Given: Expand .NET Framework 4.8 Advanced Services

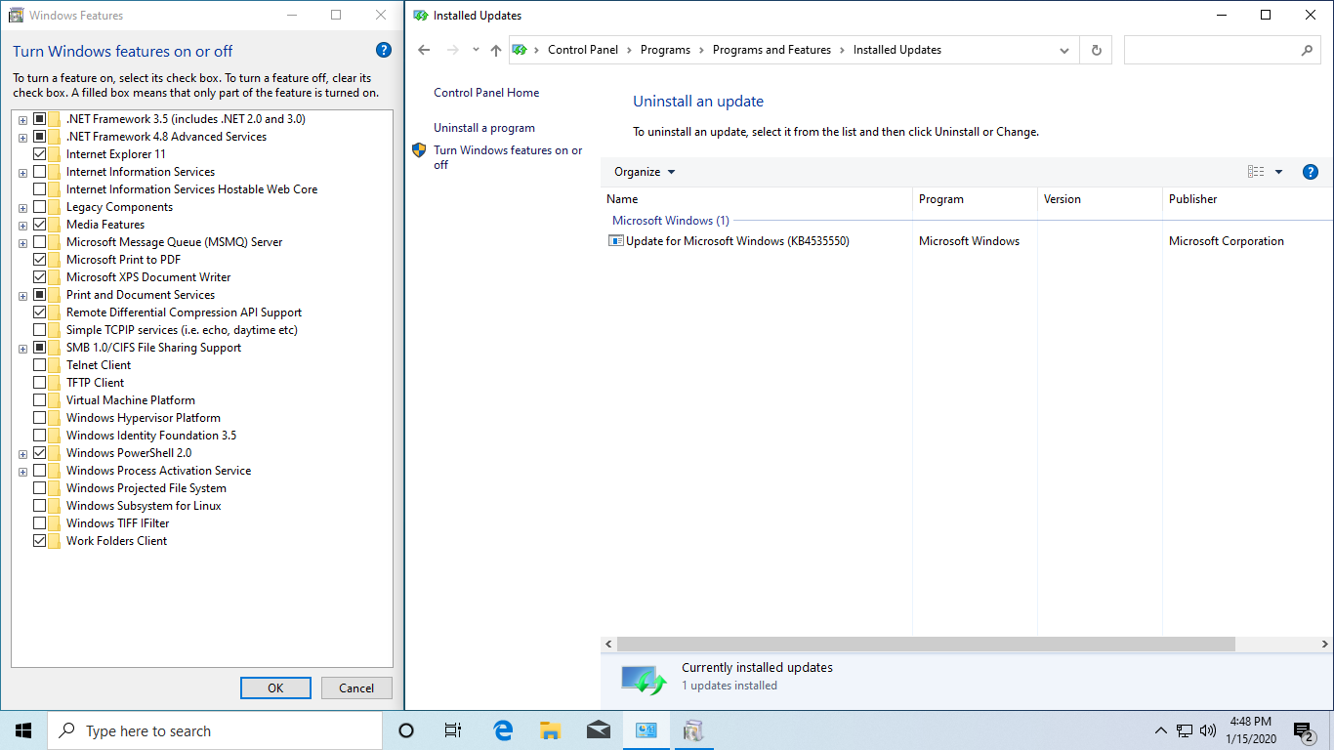Looking at the screenshot, I should tap(22, 137).
